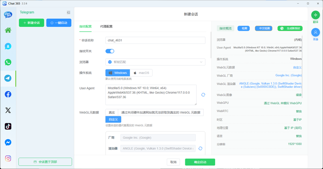Click 生成新指纹 button
Image resolution: width=323 pixels, height=169 pixels.
290,28
